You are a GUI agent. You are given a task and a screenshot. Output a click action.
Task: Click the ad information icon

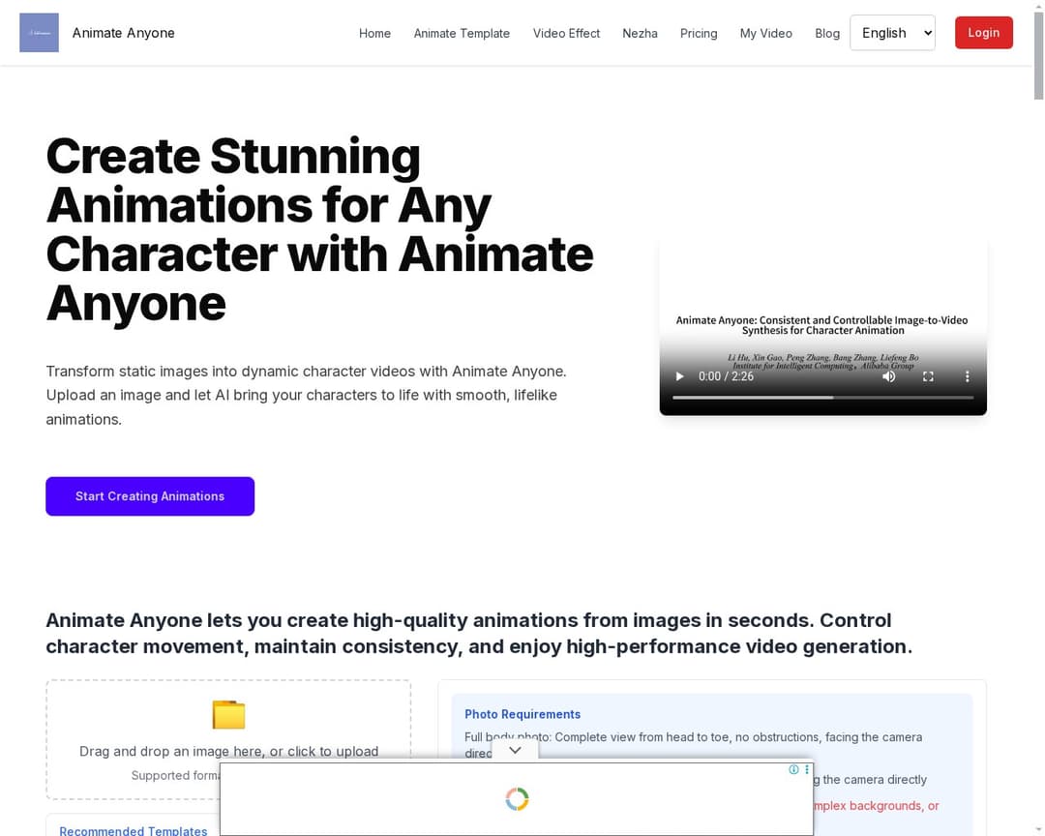[795, 769]
